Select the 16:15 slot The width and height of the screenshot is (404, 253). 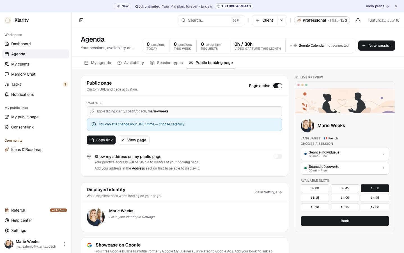click(345, 207)
